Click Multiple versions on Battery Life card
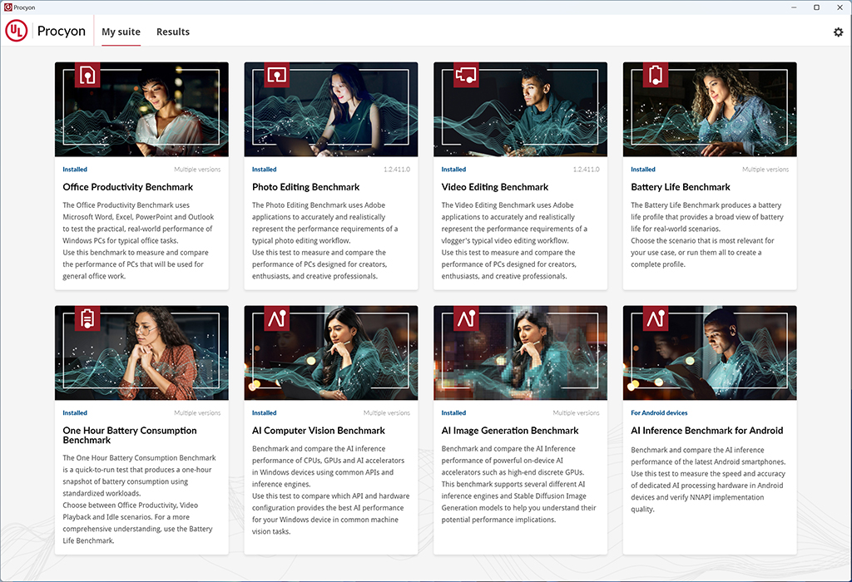This screenshot has width=852, height=582. point(765,170)
